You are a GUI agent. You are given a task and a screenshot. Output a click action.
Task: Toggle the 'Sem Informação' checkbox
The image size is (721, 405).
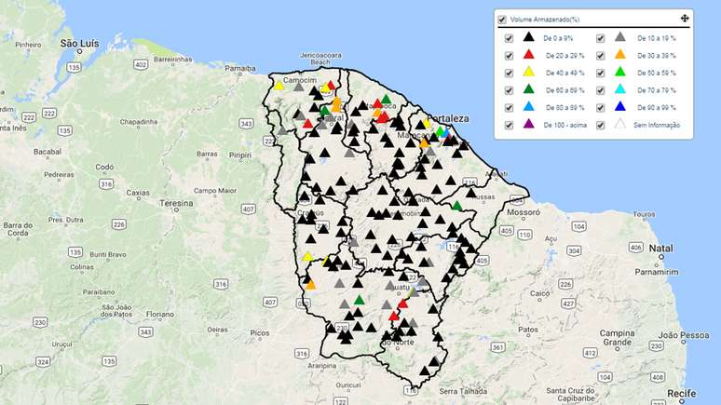click(600, 125)
